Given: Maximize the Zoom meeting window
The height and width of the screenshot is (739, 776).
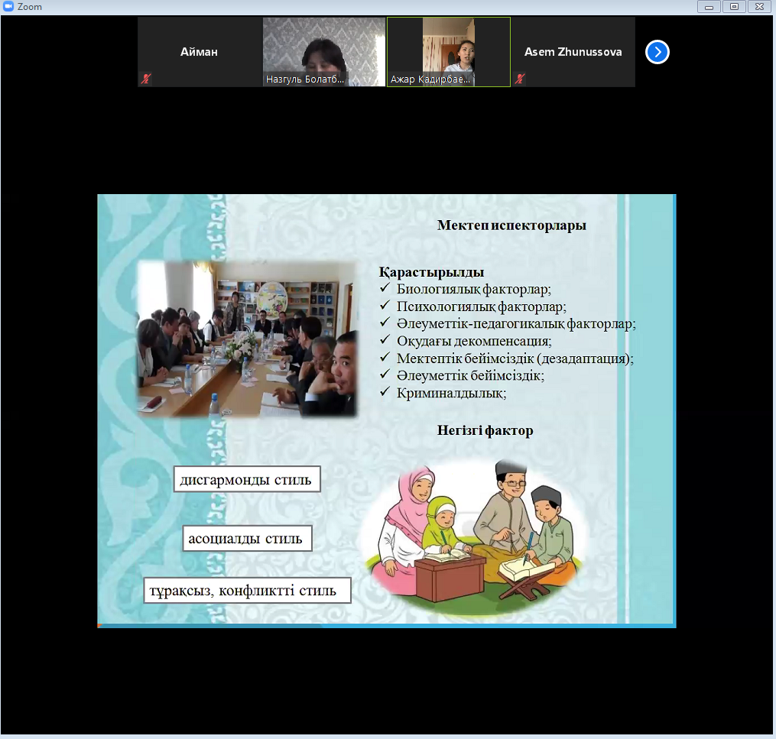Looking at the screenshot, I should tap(734, 7).
